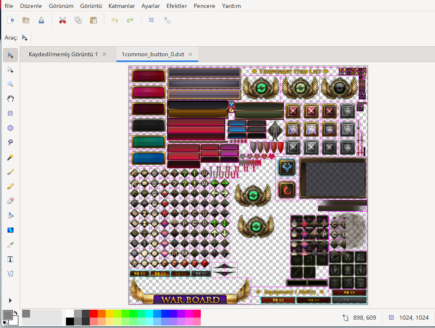The height and width of the screenshot is (328, 435).
Task: Activate the Magic Wand tool
Action: pos(10,157)
